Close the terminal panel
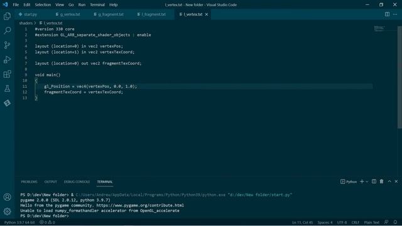This screenshot has height=226, width=402. coord(396,181)
